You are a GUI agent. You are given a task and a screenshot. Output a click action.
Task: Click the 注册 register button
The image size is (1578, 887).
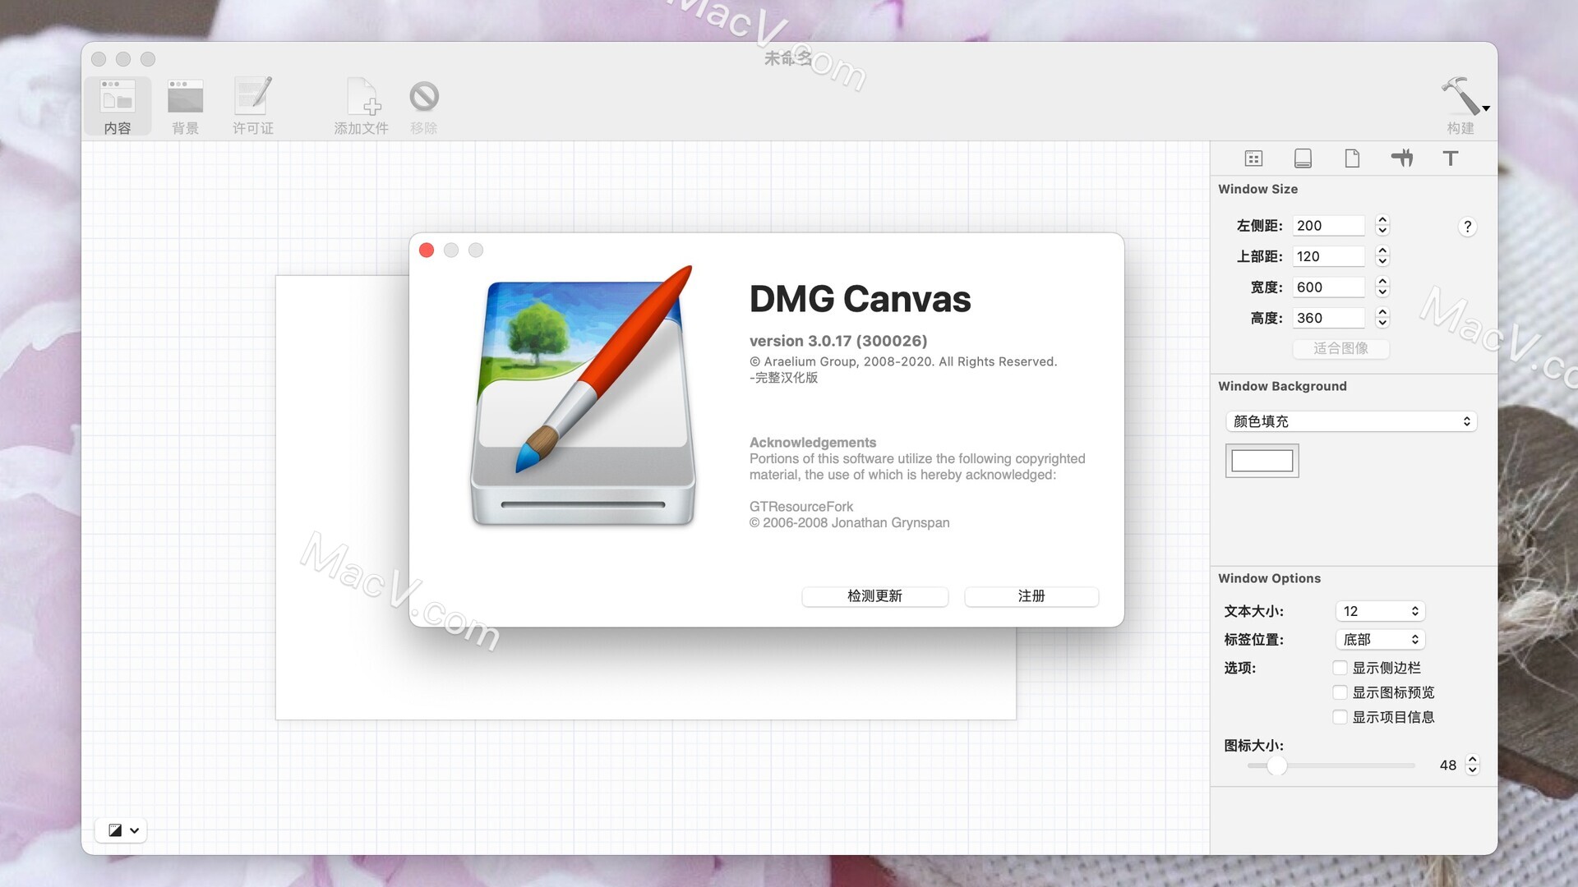click(1031, 596)
